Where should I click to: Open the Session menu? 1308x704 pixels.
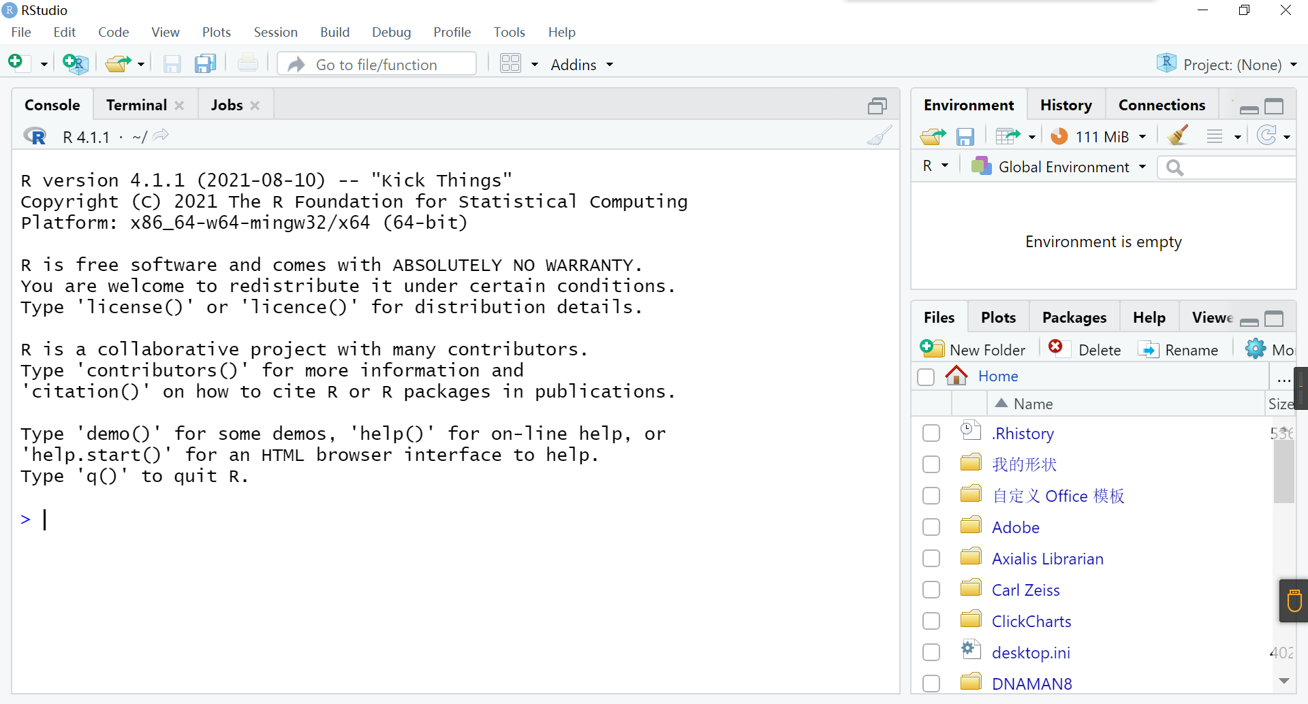click(x=275, y=32)
